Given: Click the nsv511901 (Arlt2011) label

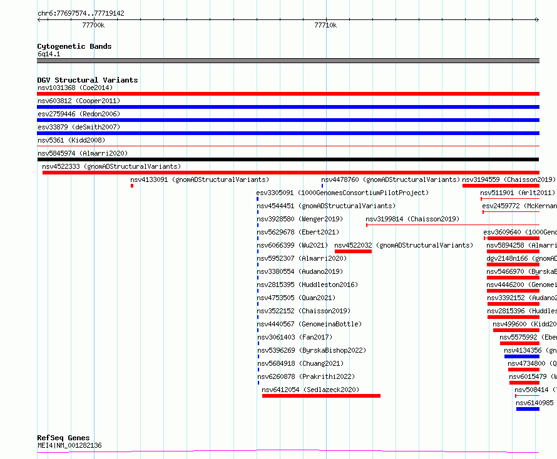Looking at the screenshot, I should tap(517, 193).
